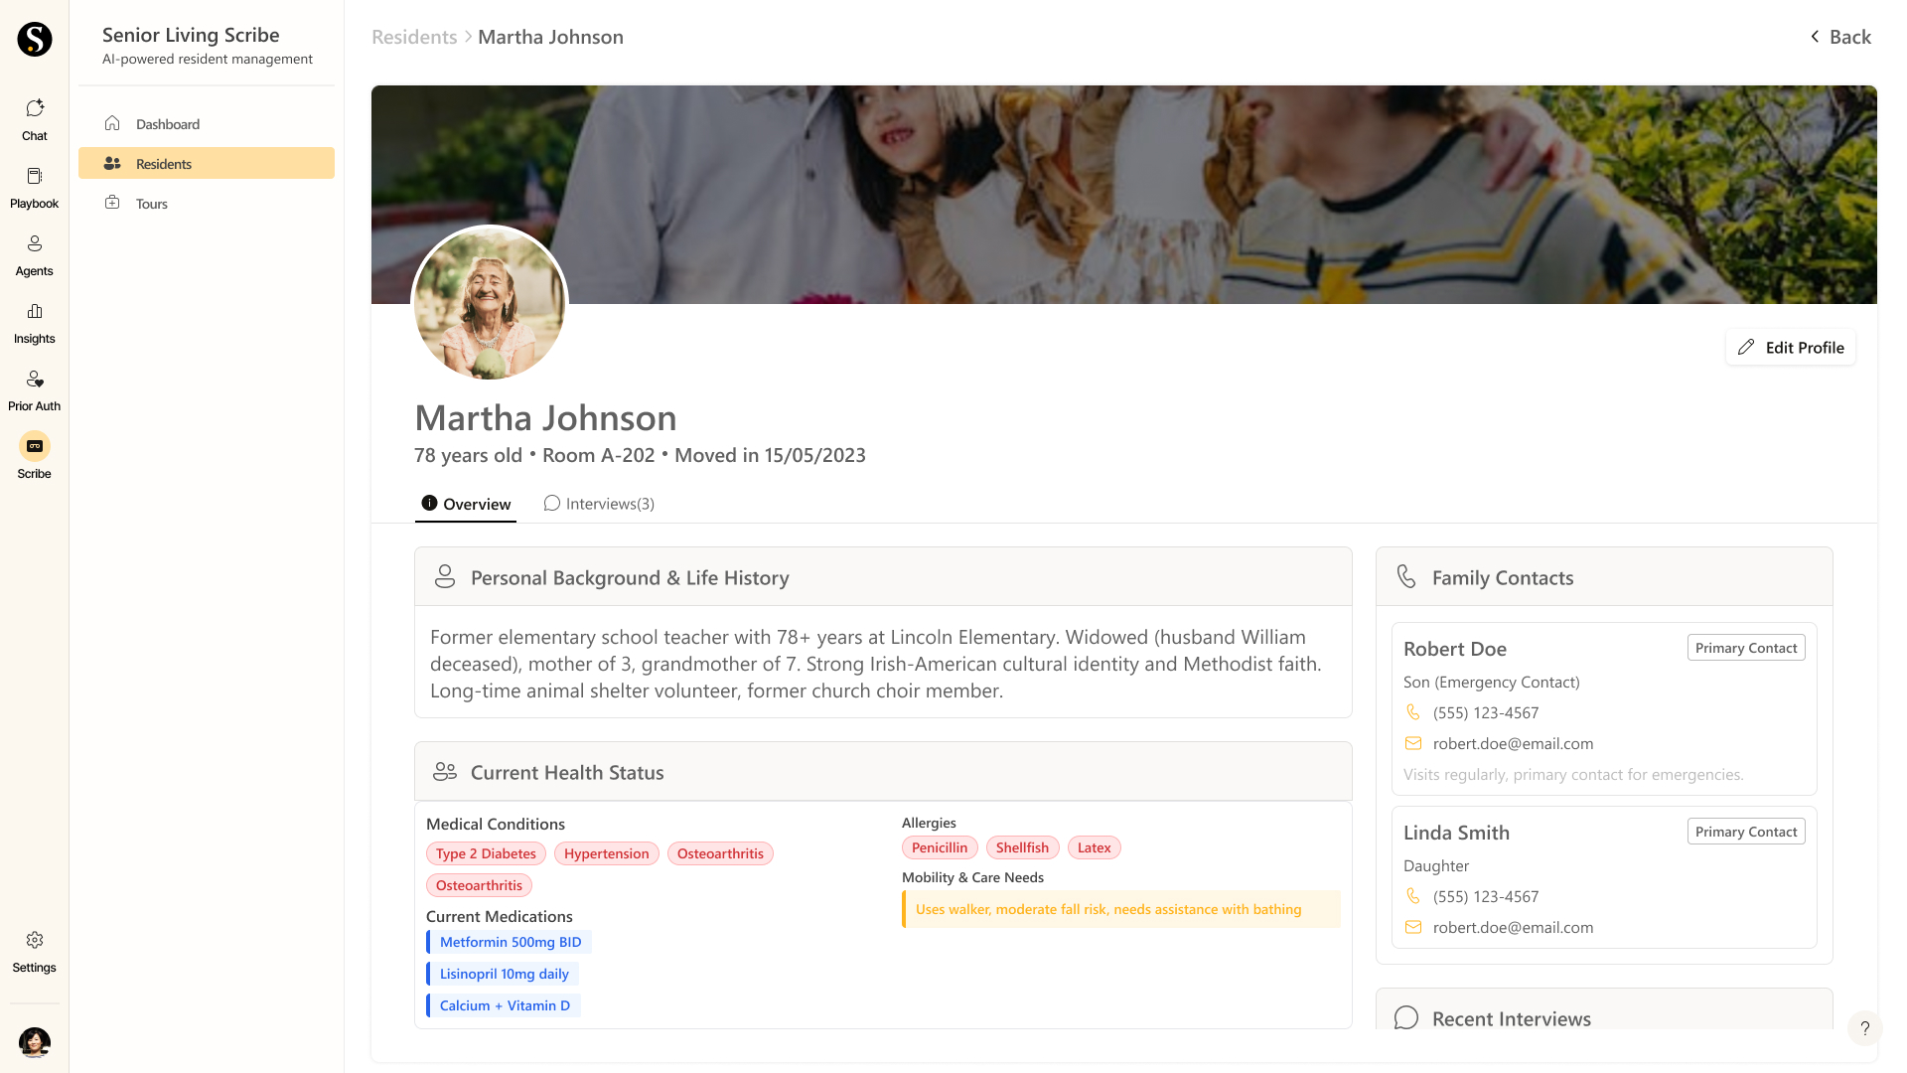Open Prior Auth icon

35,379
